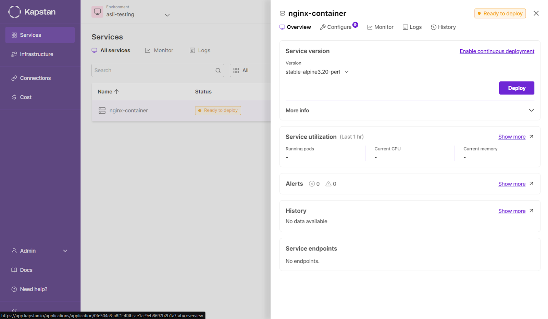Click nginx-container row server icon
548x319 pixels.
[x=102, y=111]
